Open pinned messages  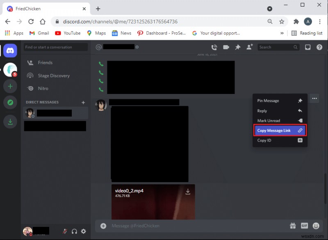point(237,47)
